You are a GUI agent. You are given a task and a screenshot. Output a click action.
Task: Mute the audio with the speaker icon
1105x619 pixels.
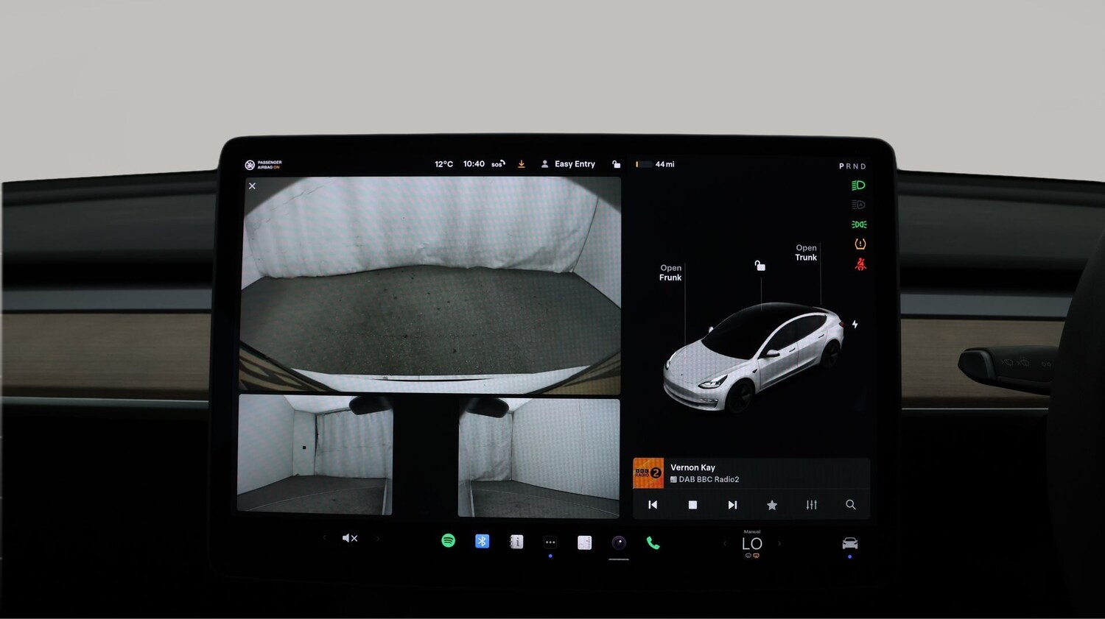coord(350,538)
